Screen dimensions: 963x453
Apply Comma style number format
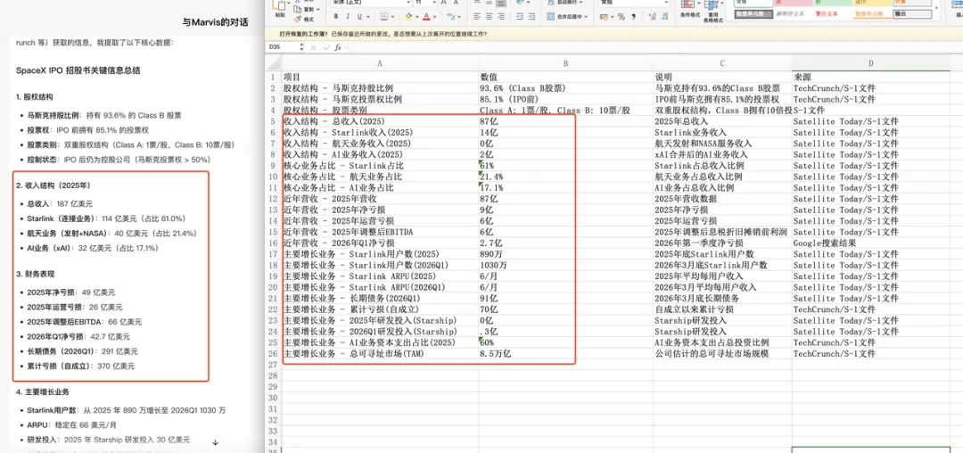(x=634, y=17)
